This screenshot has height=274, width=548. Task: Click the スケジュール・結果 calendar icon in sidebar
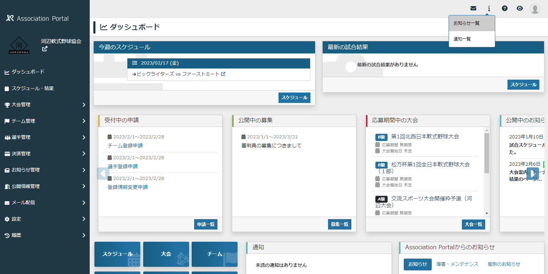point(8,88)
